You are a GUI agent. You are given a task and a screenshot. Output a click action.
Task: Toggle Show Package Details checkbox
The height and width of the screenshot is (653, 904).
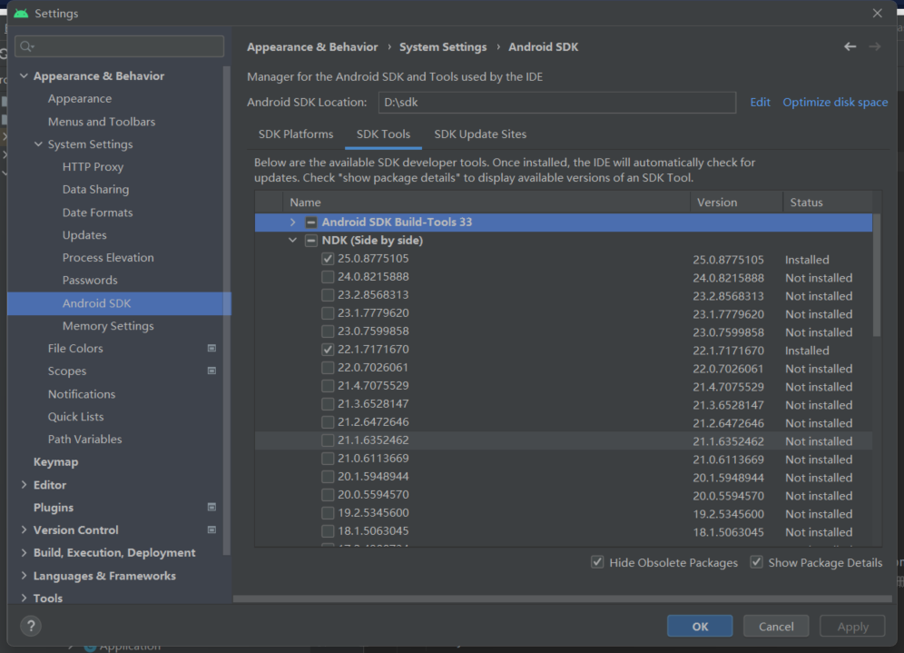click(756, 562)
